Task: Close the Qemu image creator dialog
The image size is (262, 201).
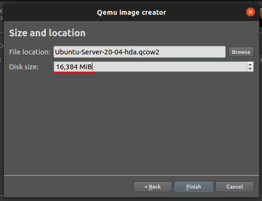Action: 250,12
